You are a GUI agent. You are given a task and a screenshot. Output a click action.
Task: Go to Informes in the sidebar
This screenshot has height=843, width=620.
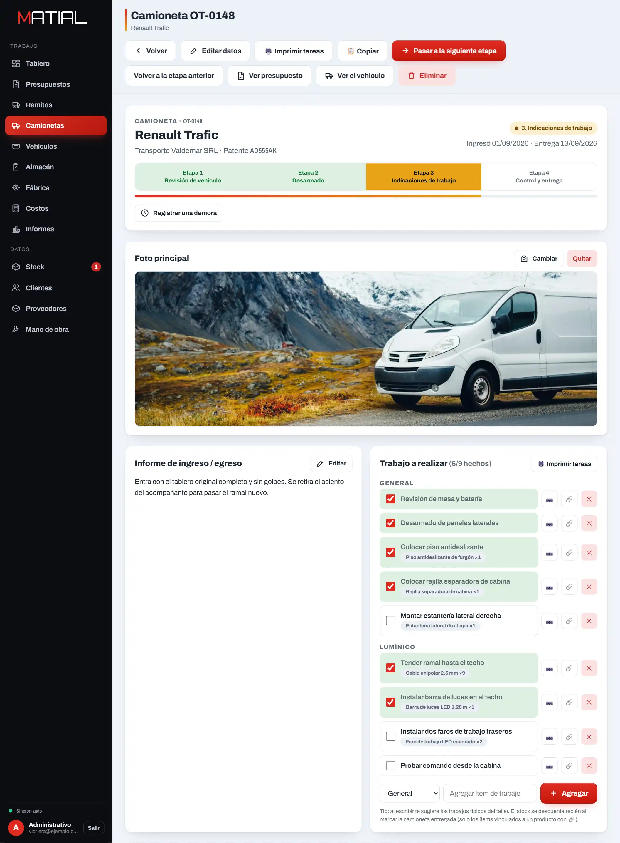point(56,229)
